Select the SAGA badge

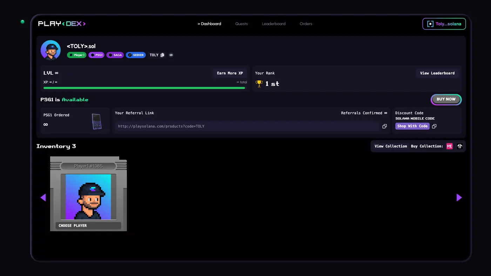(115, 55)
